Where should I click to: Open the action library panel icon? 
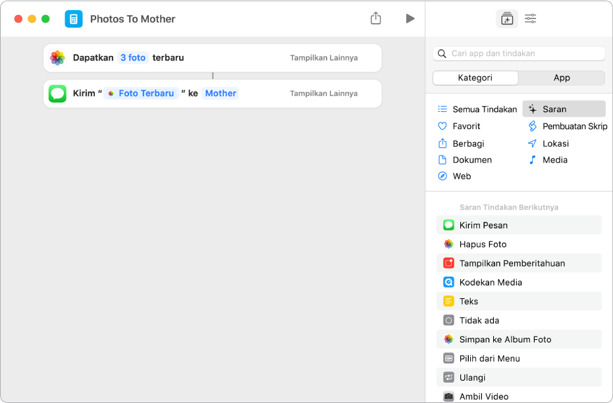pyautogui.click(x=506, y=19)
